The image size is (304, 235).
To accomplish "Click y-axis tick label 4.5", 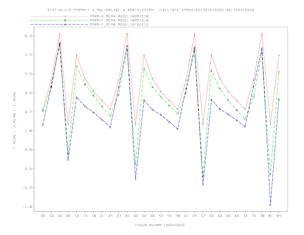I will click(28, 74).
